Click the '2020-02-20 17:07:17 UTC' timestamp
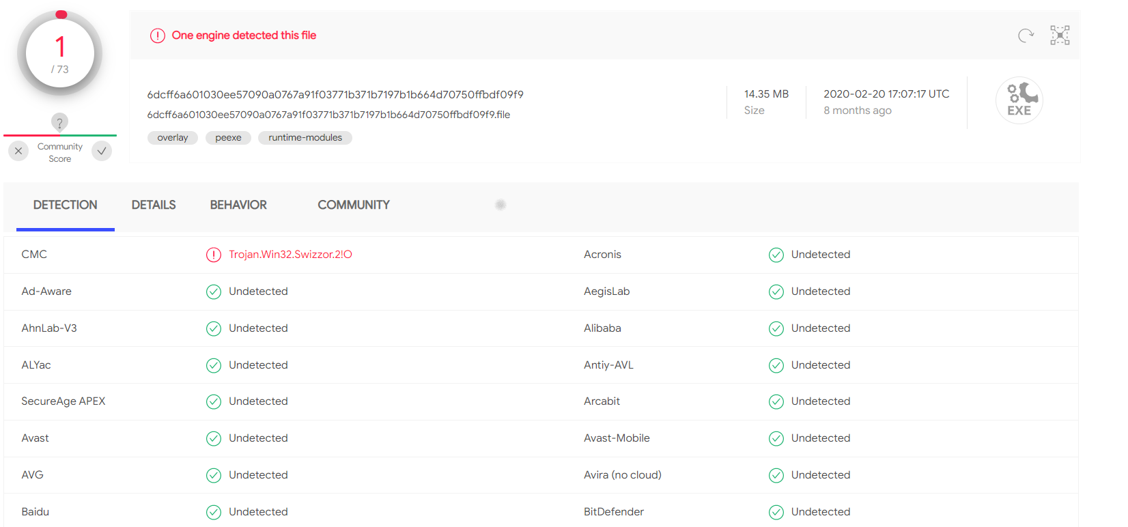1128x527 pixels. (886, 94)
